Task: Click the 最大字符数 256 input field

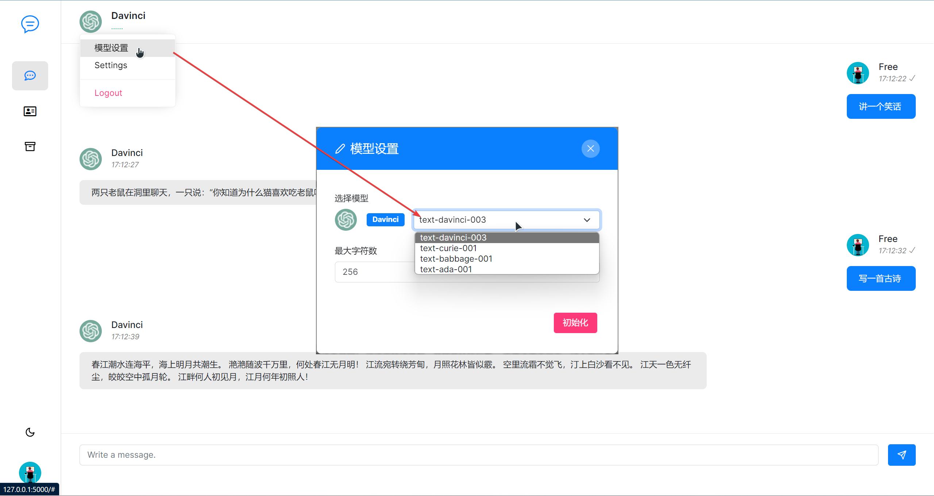Action: point(372,272)
